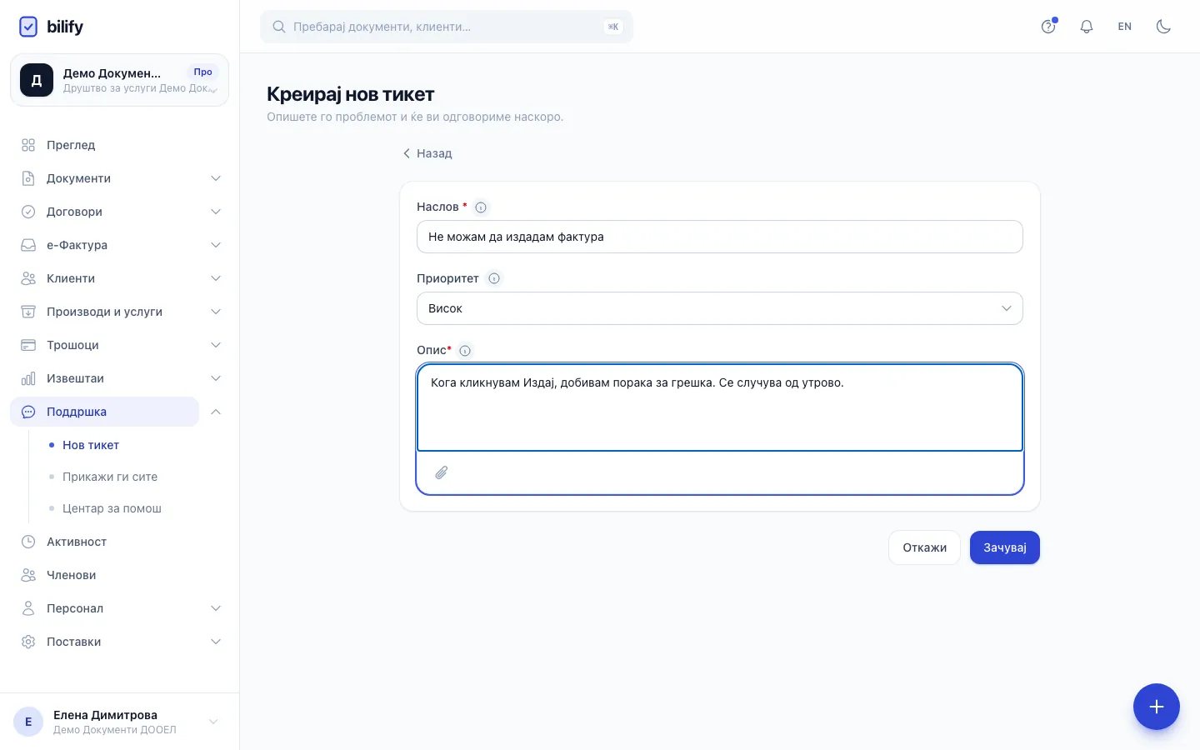Click the Зачувај button
Viewport: 1200px width, 750px height.
pos(1005,547)
